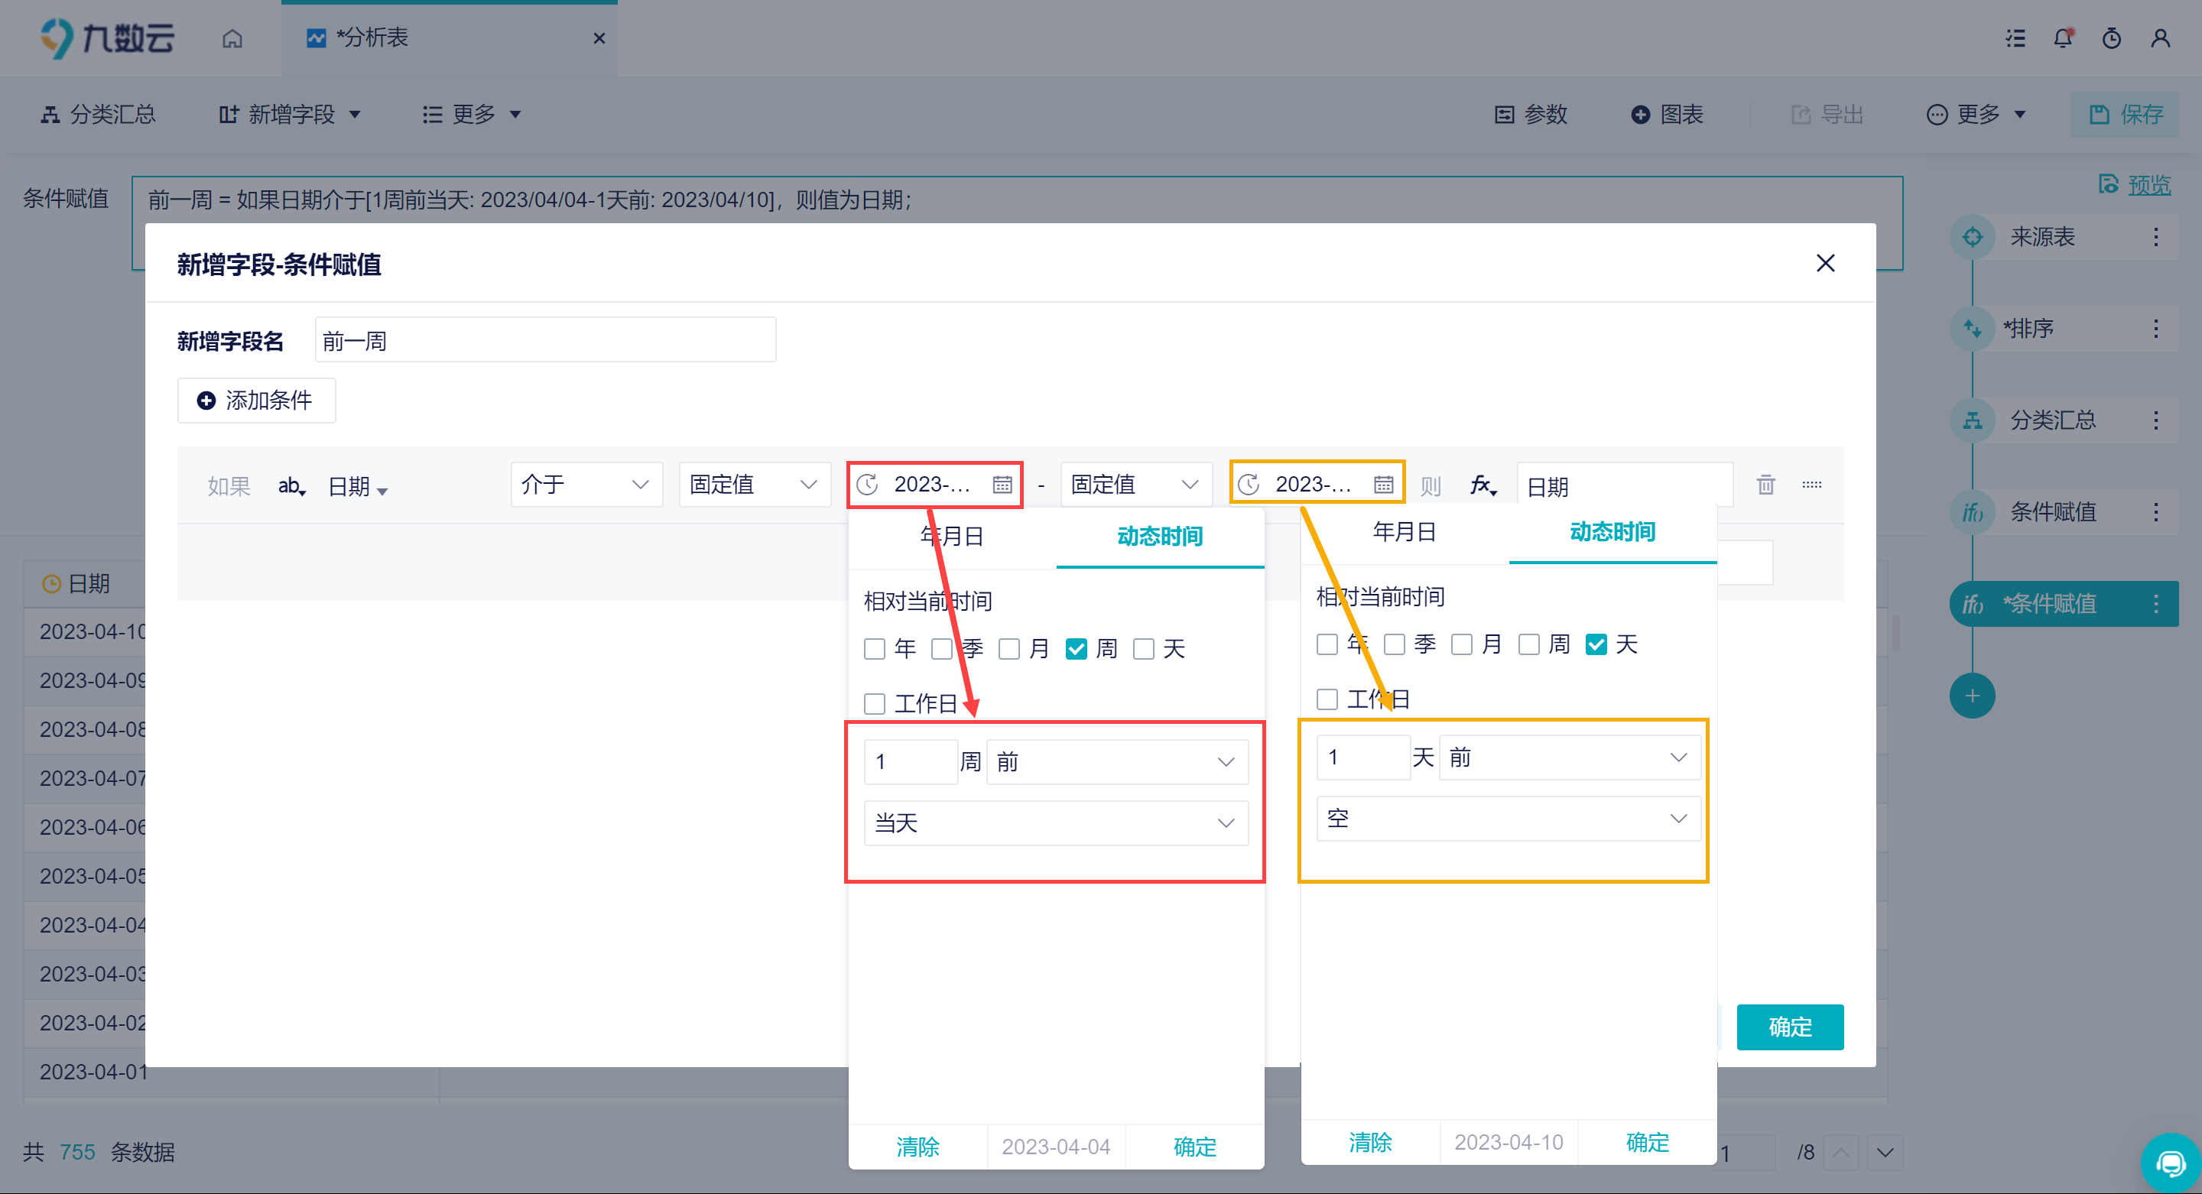Expand the 空 dropdown in right panel
2202x1194 pixels.
1508,819
